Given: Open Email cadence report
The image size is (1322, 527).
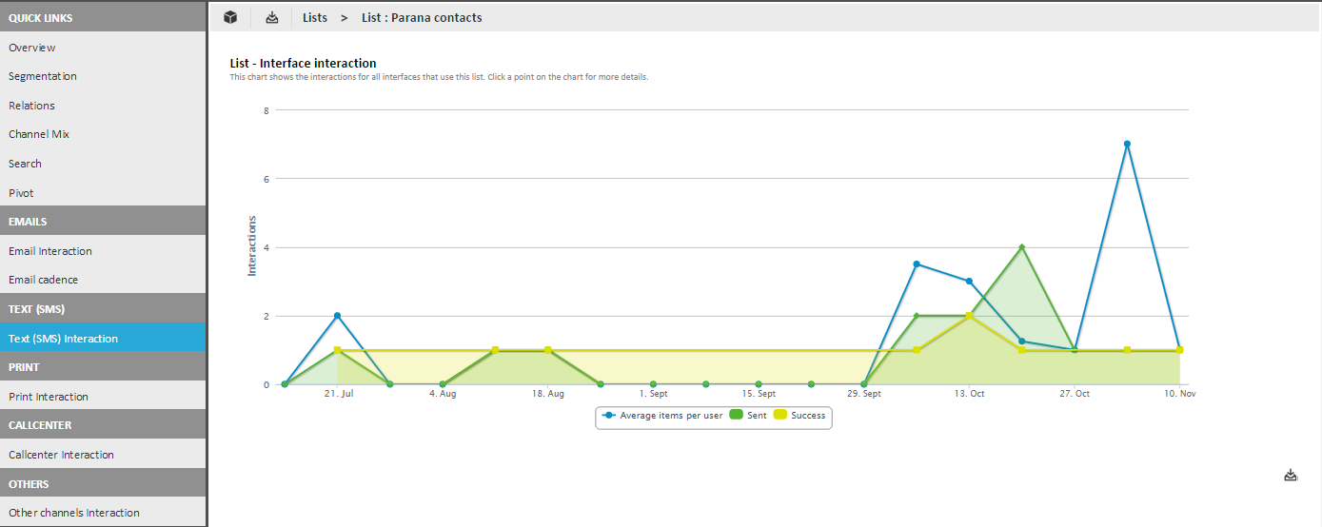Looking at the screenshot, I should [44, 280].
